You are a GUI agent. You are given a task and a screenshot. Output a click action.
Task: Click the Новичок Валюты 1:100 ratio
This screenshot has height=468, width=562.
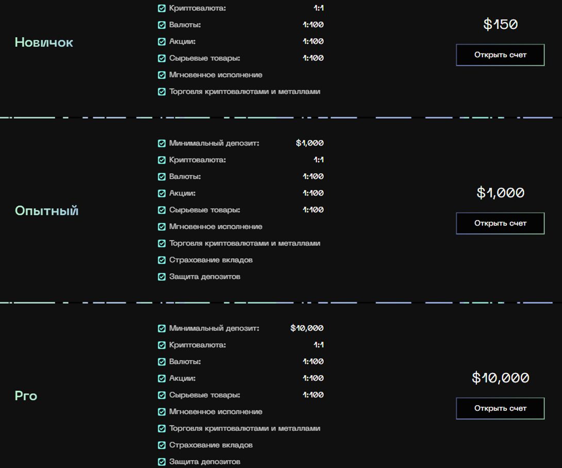(313, 24)
